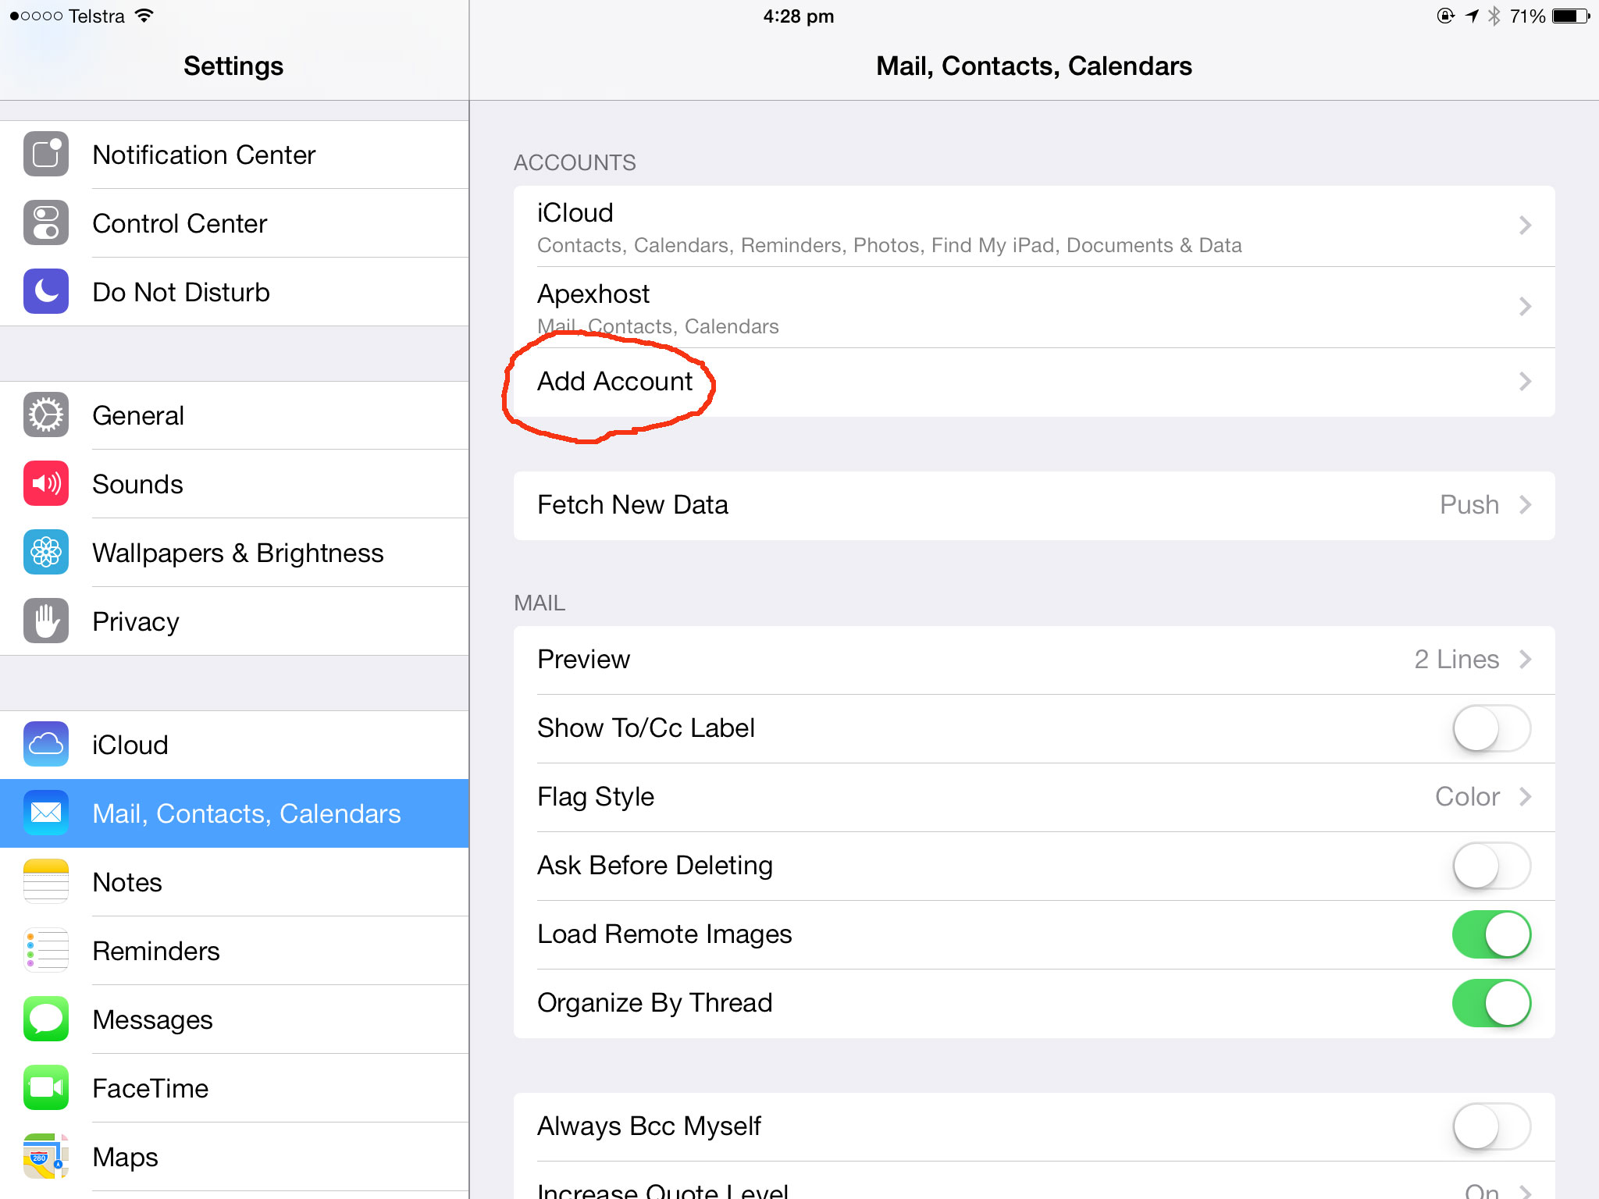
Task: Open Increase Quote Level chevron
Action: [1526, 1191]
